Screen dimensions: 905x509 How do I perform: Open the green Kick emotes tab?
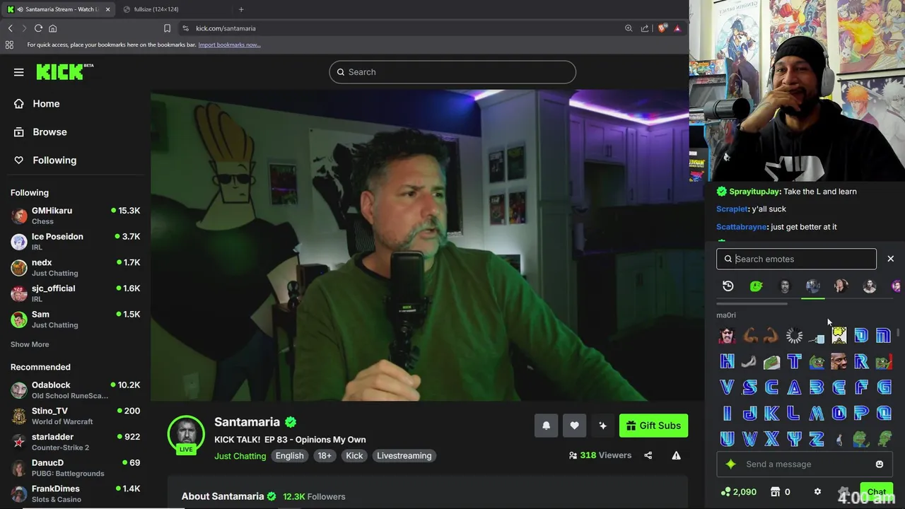click(757, 286)
